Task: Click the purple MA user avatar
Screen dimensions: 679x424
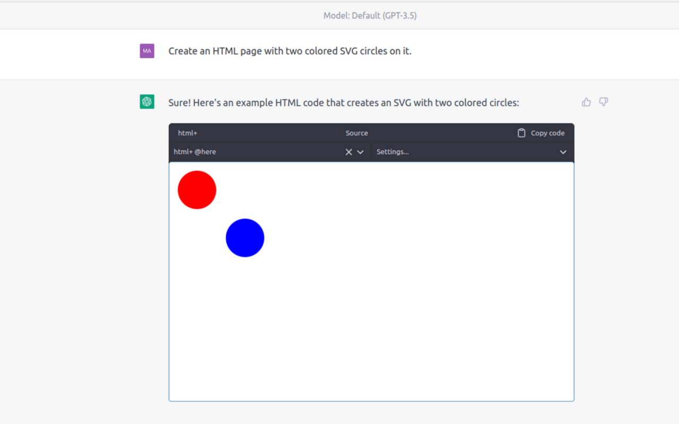Action: (x=147, y=51)
